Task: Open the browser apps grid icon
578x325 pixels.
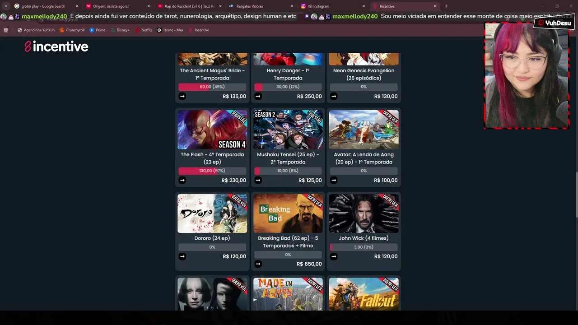Action: [x=6, y=30]
